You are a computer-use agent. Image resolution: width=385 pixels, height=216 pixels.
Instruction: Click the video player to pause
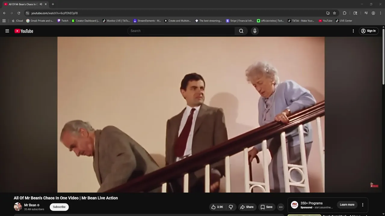click(x=191, y=115)
